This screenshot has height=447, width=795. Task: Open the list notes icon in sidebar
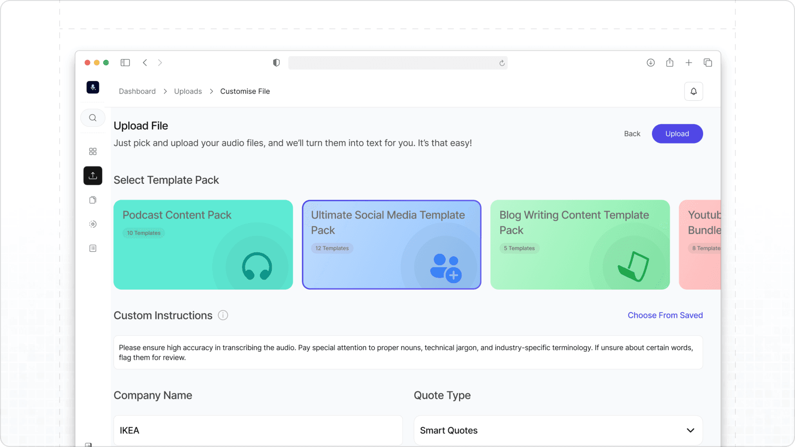(93, 248)
